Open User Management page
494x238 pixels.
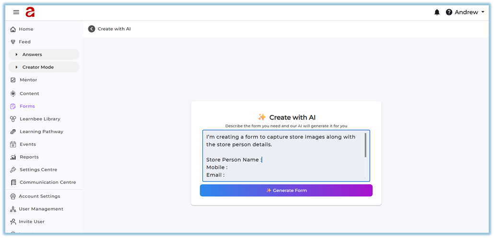[x=41, y=209]
